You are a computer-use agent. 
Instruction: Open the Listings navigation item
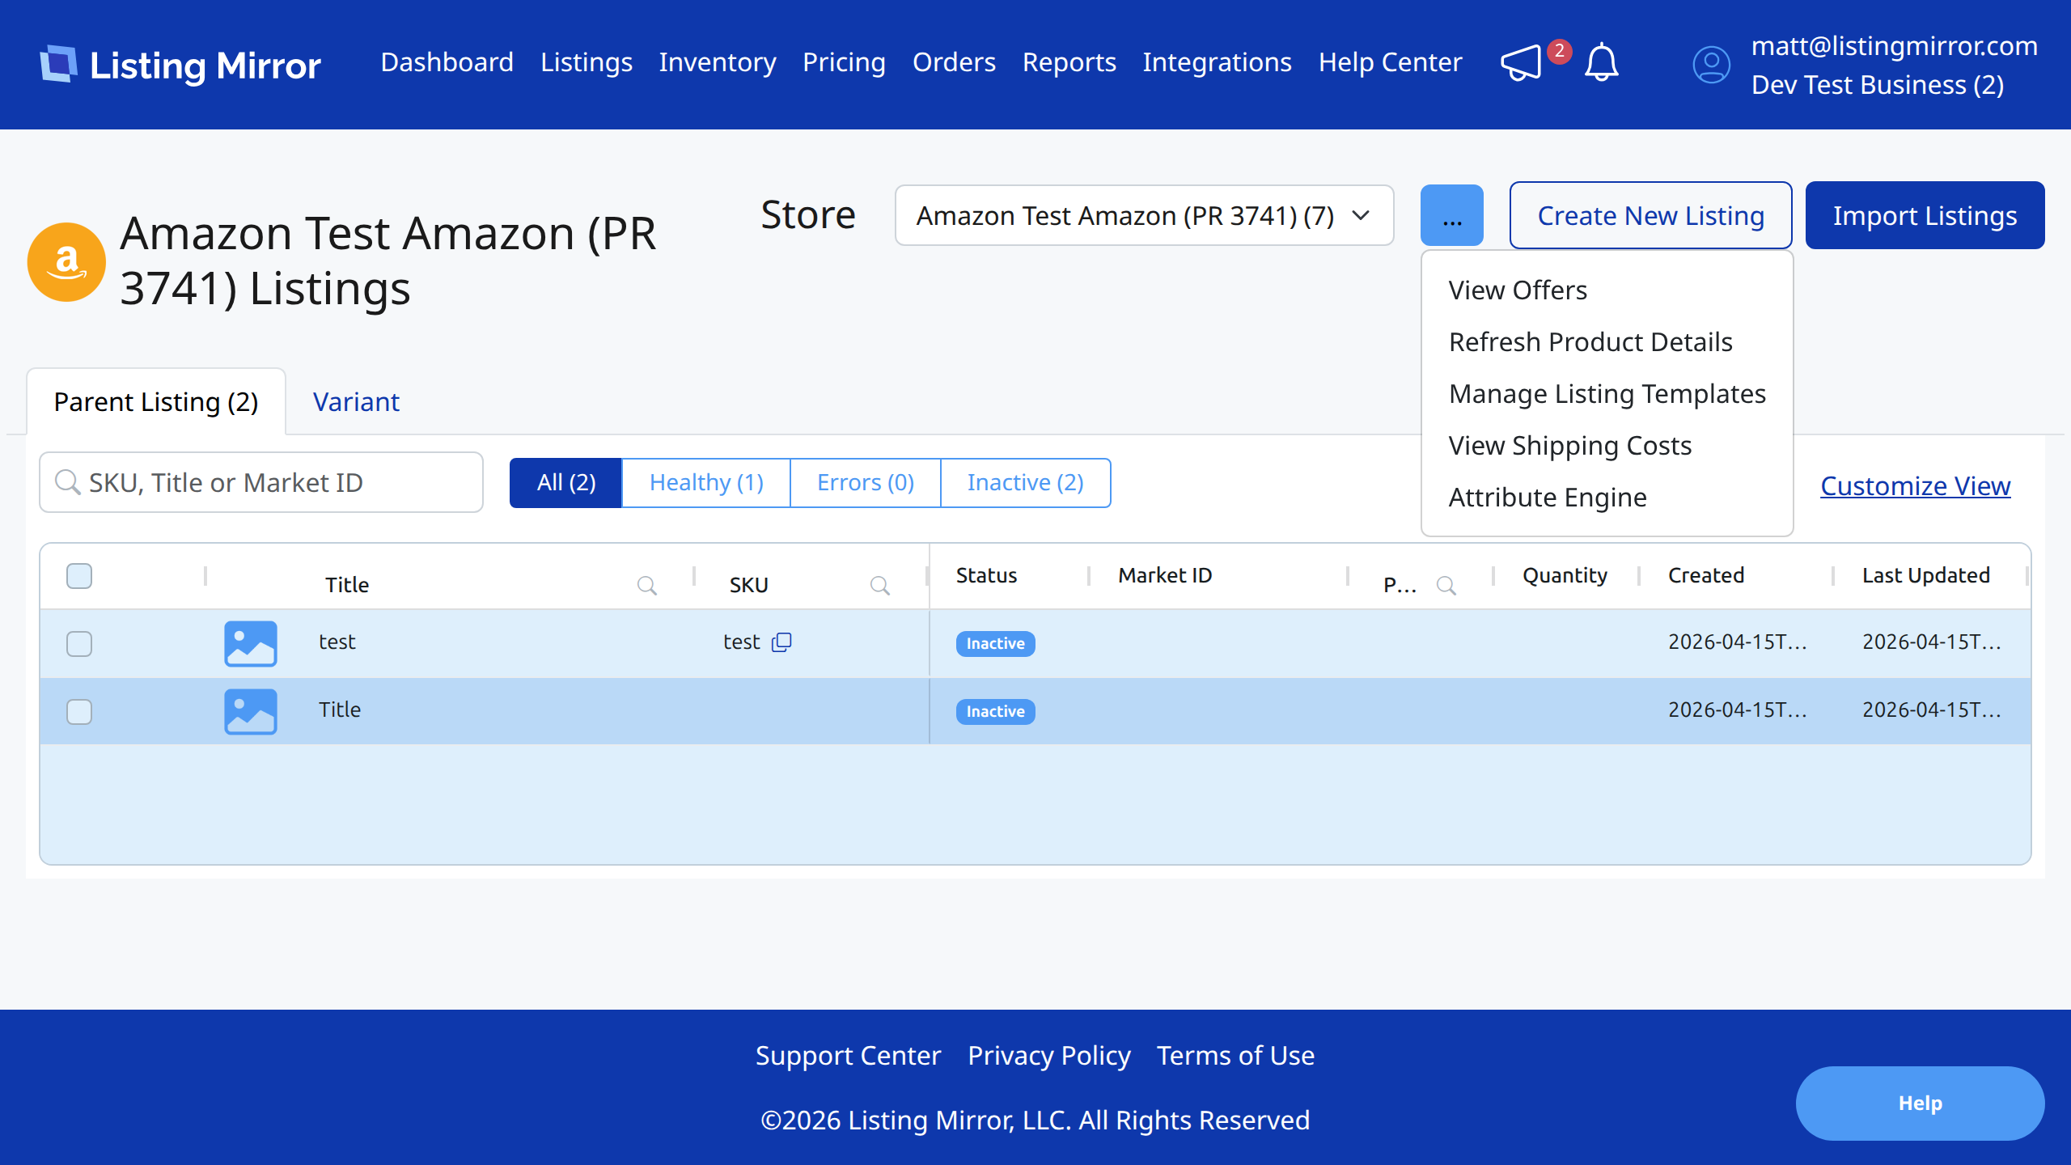coord(587,62)
